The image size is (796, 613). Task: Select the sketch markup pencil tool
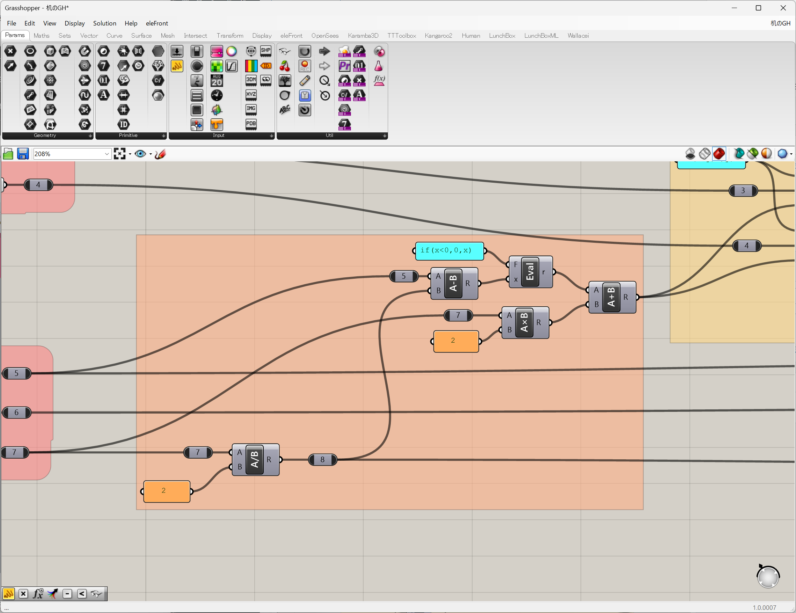160,154
